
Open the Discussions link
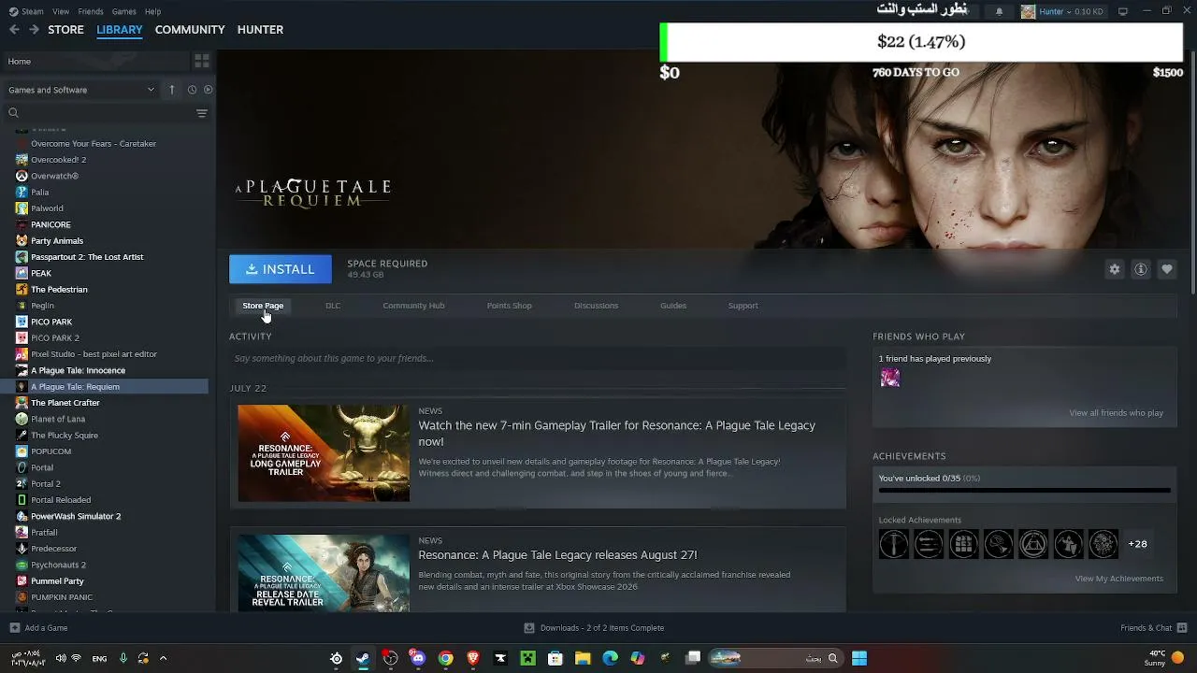[x=596, y=306]
